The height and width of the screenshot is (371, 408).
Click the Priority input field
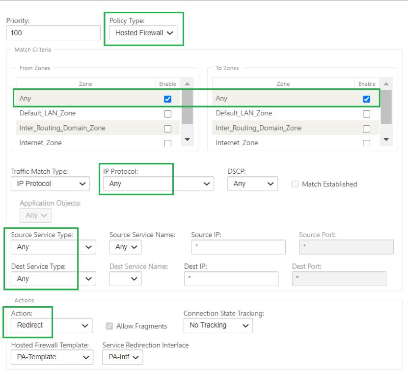pos(54,33)
